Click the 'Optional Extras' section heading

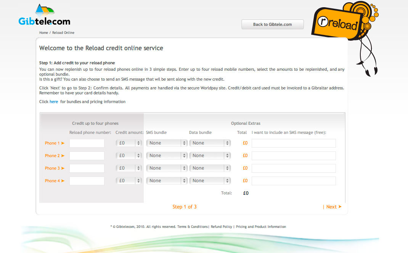click(x=246, y=124)
